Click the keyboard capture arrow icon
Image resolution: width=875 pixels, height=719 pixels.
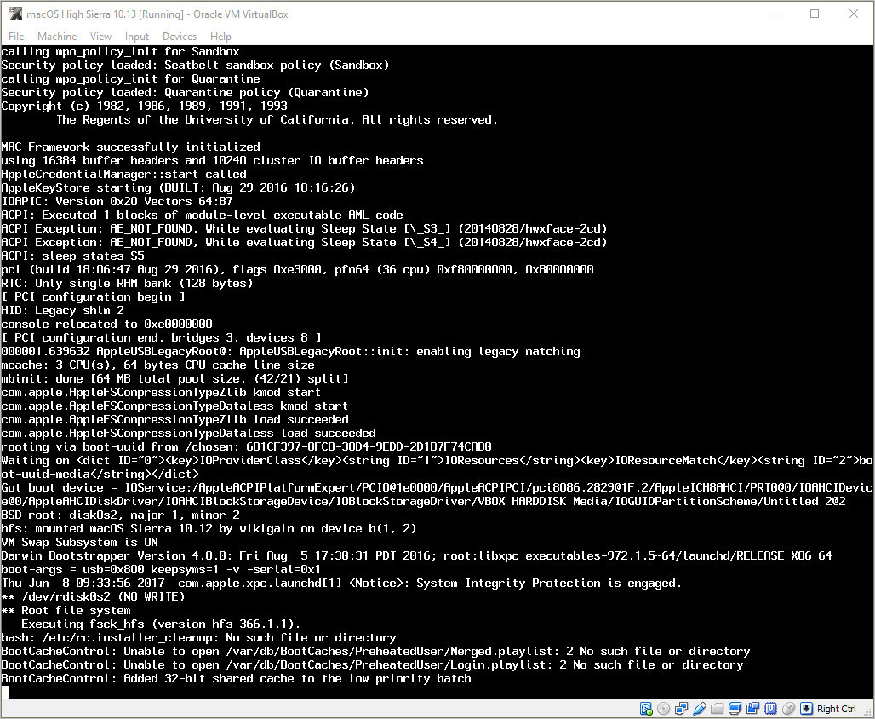click(x=806, y=709)
